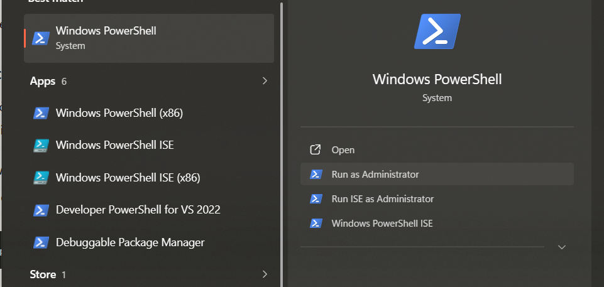Screen dimensions: 604x287
Task: Click the Windows PowerShell ISE app icon
Action: pos(41,146)
